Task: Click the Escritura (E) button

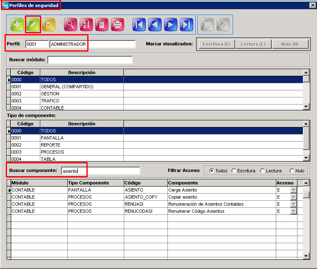Action: 217,44
